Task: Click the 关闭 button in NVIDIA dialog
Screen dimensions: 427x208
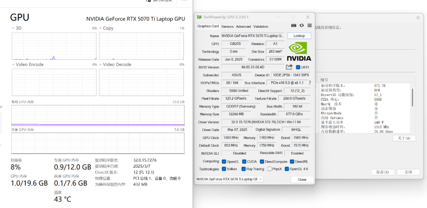Action: (x=408, y=172)
